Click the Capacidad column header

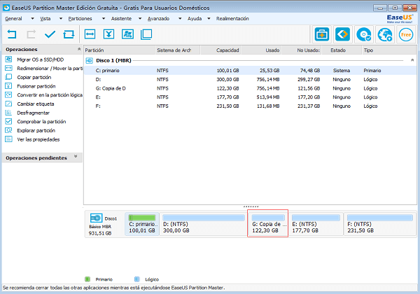(227, 50)
